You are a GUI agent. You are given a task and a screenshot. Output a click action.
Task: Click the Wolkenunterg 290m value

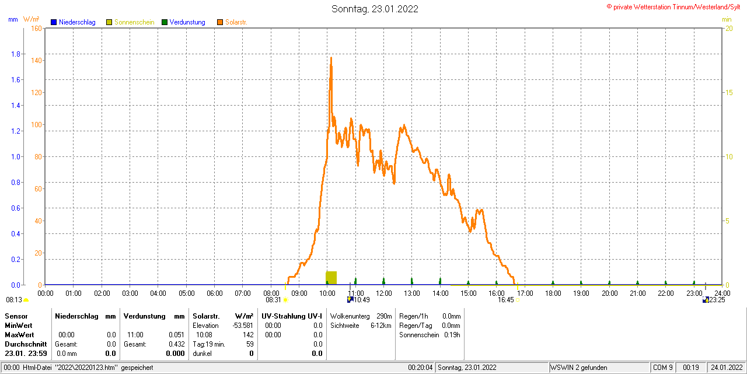point(384,316)
